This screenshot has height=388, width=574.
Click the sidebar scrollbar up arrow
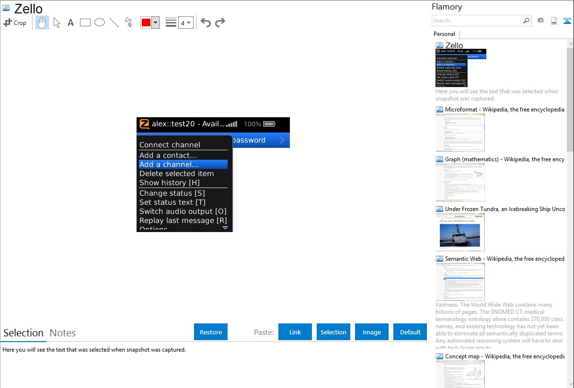click(570, 44)
